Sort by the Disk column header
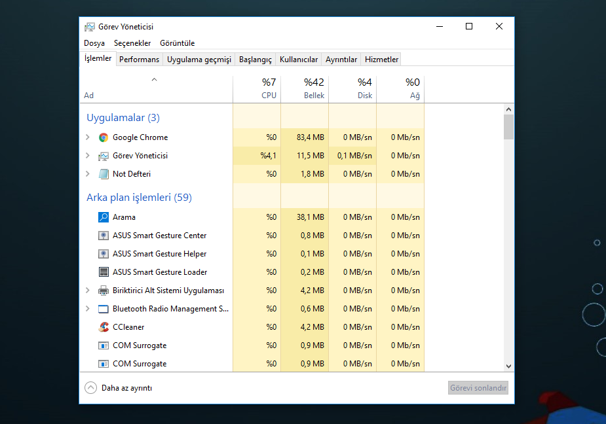606x424 pixels. tap(352, 89)
